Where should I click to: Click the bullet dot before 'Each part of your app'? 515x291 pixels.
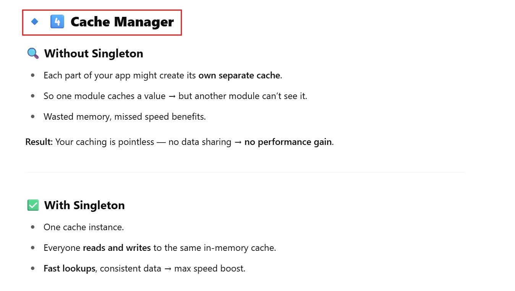point(33,75)
